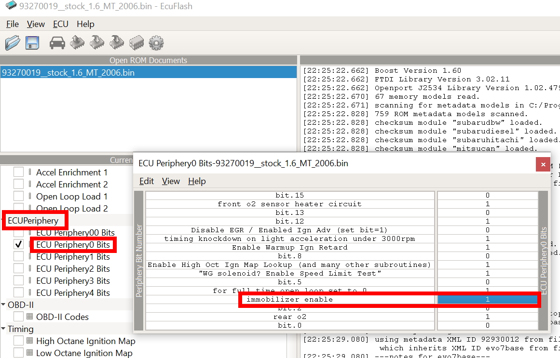Check the Accel Enrichment 2 checkbox
Screen dimensions: 560x358
pyautogui.click(x=19, y=184)
